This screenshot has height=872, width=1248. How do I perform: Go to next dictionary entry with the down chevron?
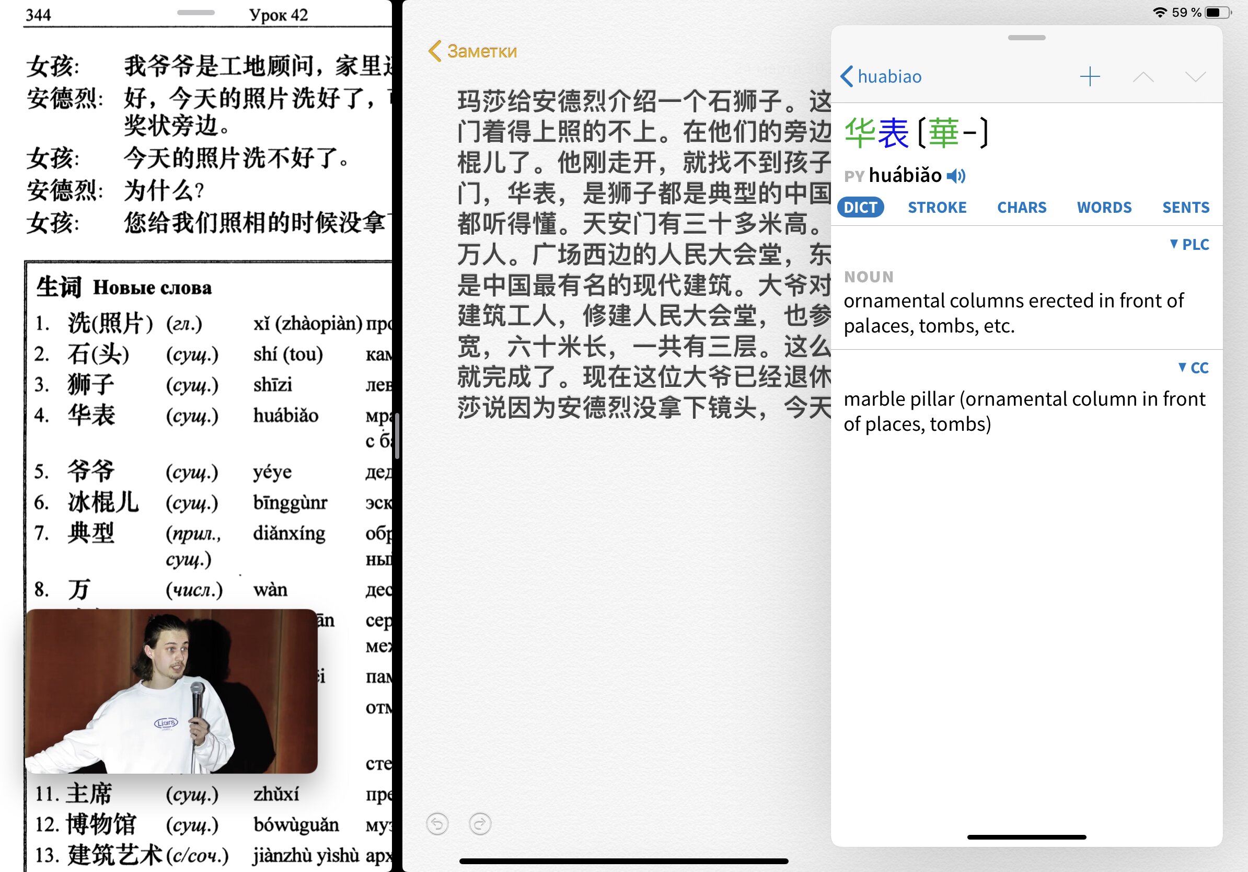pyautogui.click(x=1195, y=77)
